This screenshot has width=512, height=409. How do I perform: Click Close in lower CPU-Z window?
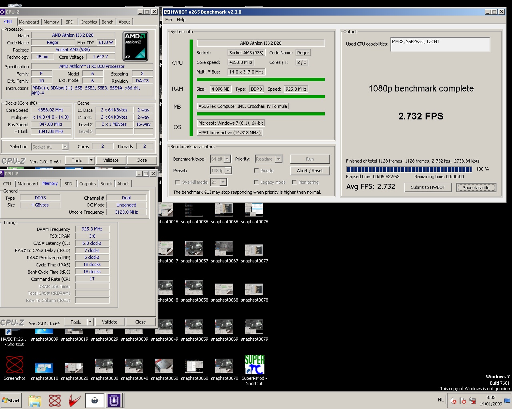[x=140, y=322]
